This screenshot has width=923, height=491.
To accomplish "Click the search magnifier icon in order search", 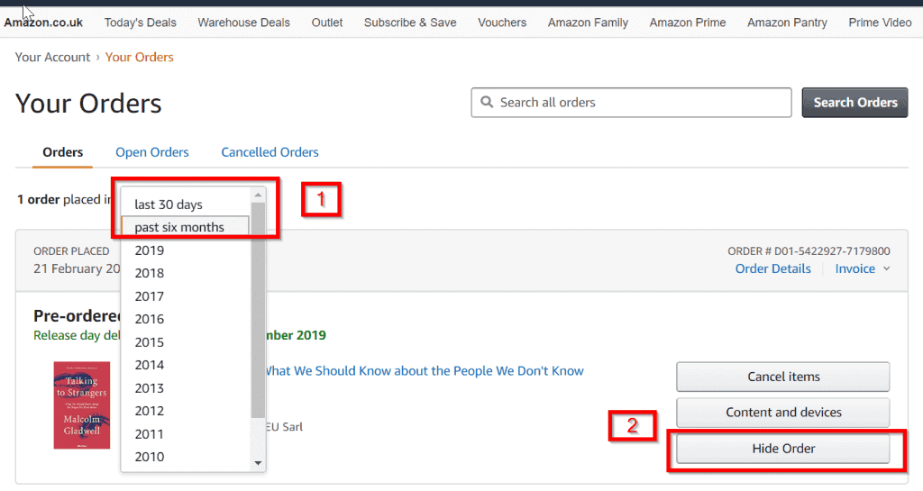I will click(x=487, y=103).
